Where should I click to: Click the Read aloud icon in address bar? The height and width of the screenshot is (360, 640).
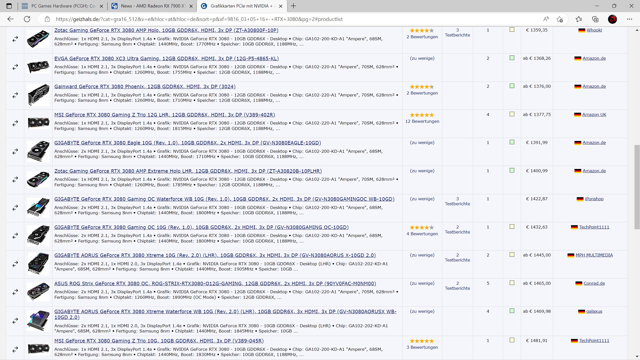[546, 19]
